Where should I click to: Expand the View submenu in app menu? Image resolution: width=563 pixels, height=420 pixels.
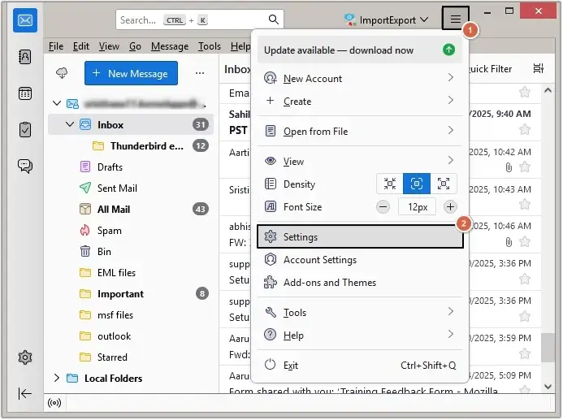tap(451, 161)
